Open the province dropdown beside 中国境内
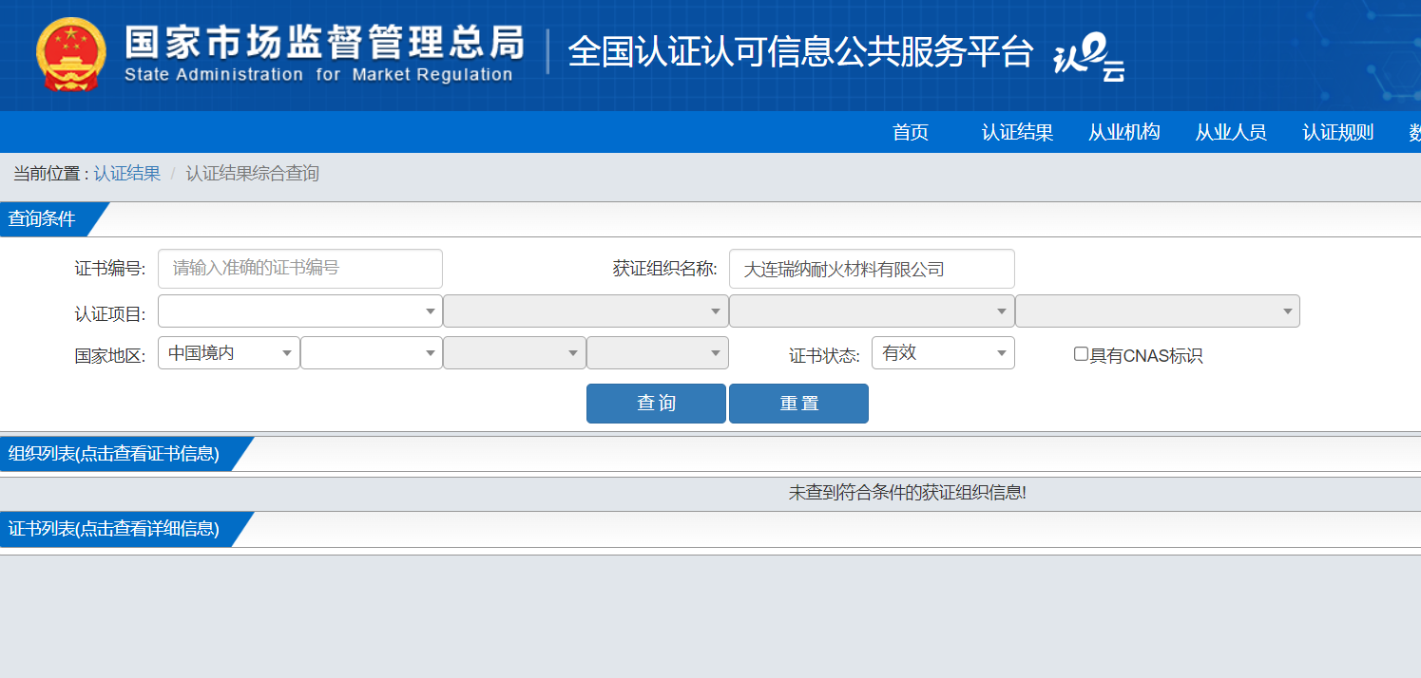Image resolution: width=1421 pixels, height=678 pixels. tap(372, 352)
